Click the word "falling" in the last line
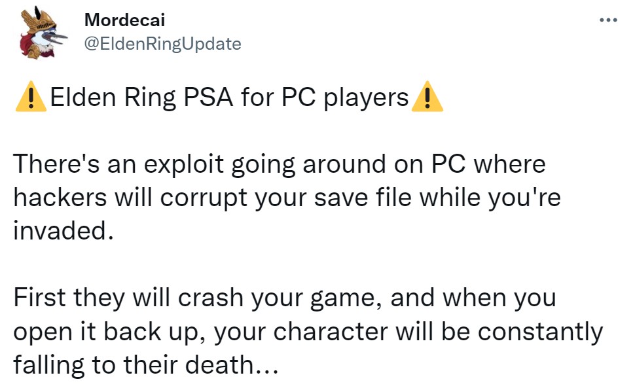This screenshot has width=635, height=390. point(49,365)
